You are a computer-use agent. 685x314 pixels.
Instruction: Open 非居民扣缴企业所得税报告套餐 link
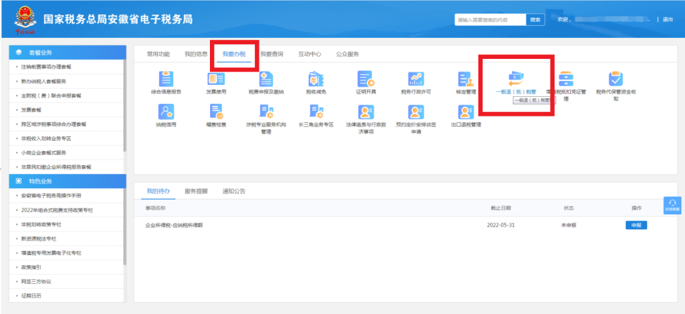[56, 167]
